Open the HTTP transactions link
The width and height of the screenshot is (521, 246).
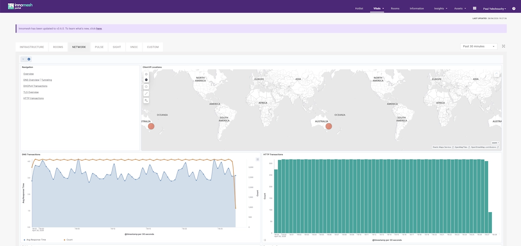click(x=33, y=99)
